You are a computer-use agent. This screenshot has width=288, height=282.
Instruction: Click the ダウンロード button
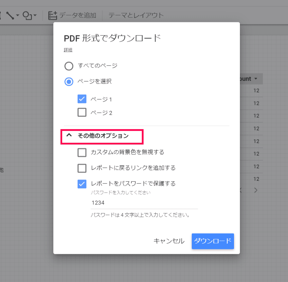click(213, 241)
